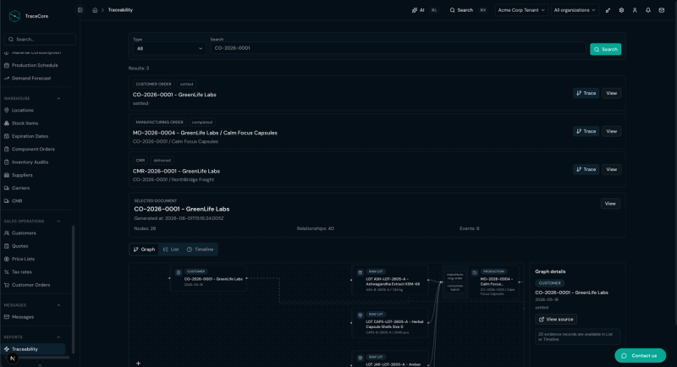Image resolution: width=677 pixels, height=367 pixels.
Task: Select Herbal Capsule Shells raw lot node
Action: (390, 322)
